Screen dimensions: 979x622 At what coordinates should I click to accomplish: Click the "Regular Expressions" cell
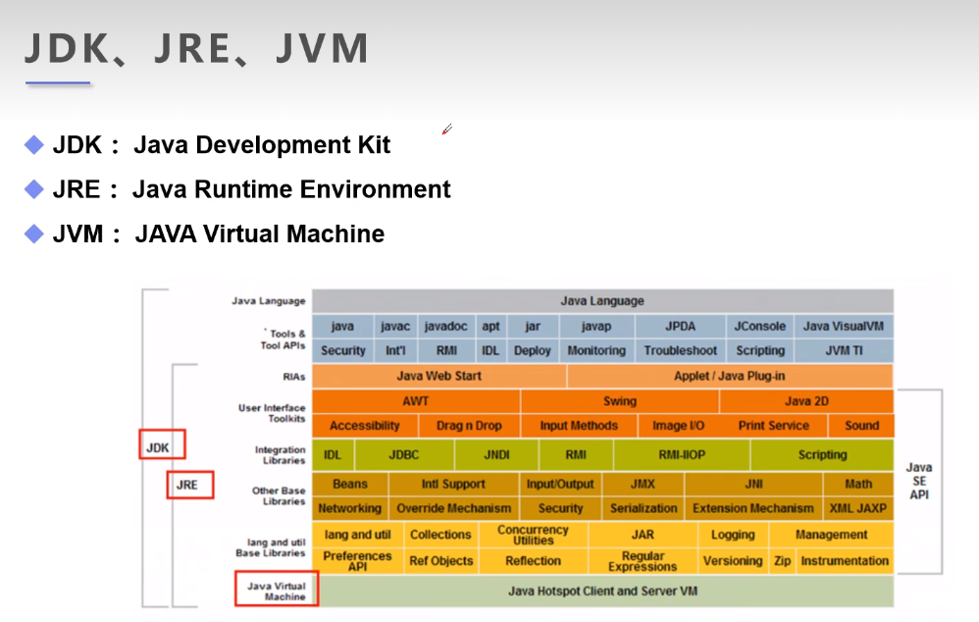pyautogui.click(x=644, y=561)
